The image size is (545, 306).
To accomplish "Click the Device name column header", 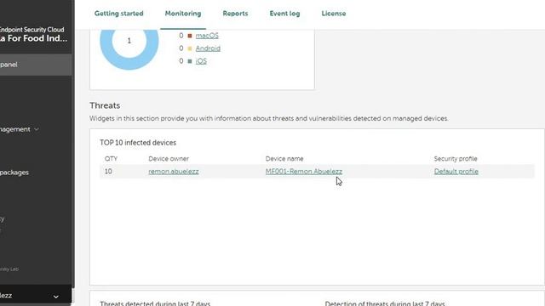I will [x=284, y=159].
